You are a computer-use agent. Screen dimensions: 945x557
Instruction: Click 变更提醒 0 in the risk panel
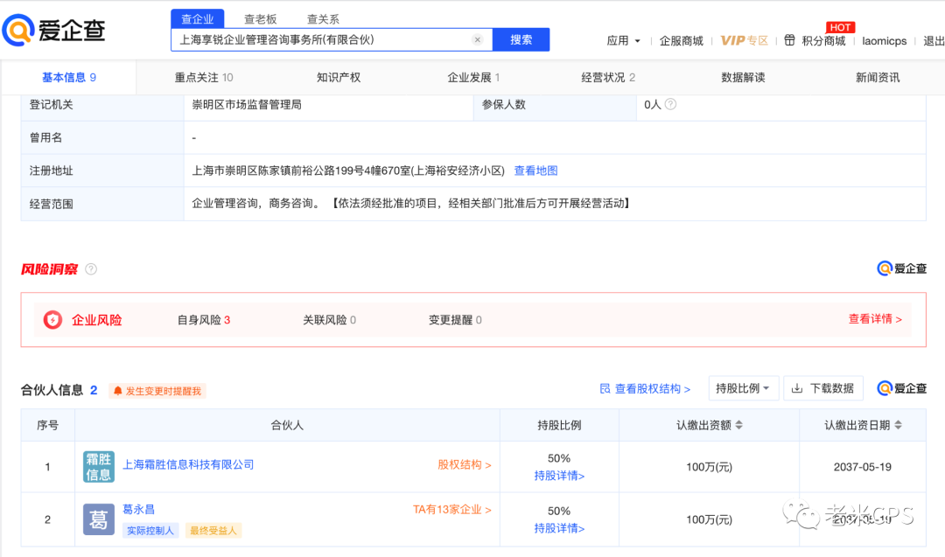click(x=455, y=320)
